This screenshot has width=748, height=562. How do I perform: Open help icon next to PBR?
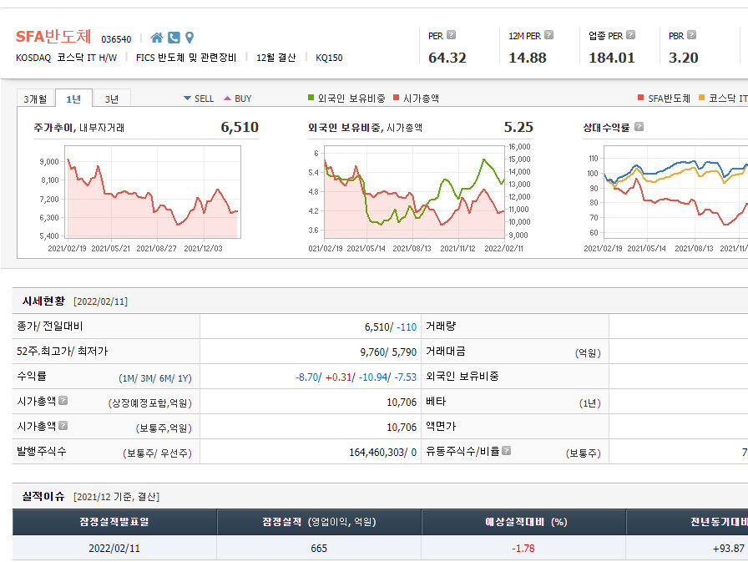(692, 35)
